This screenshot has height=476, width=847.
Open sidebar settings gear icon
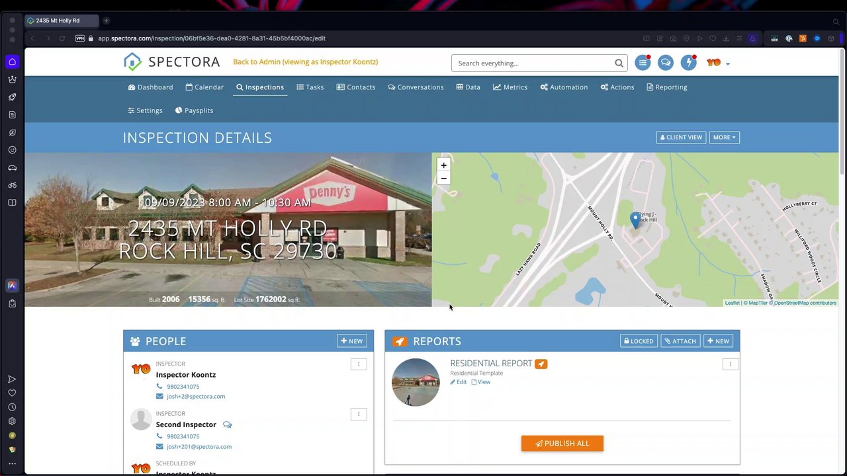[12, 421]
